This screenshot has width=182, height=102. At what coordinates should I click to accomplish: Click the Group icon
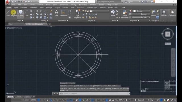tap(153, 13)
